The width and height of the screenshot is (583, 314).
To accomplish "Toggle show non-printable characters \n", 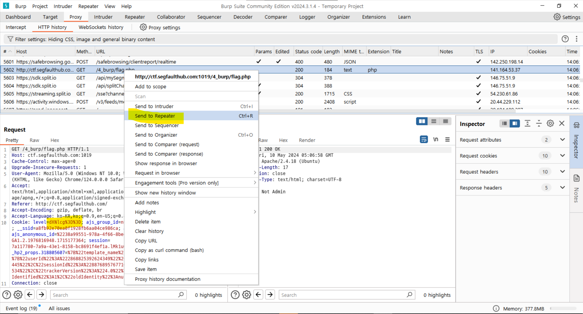I will tap(436, 139).
